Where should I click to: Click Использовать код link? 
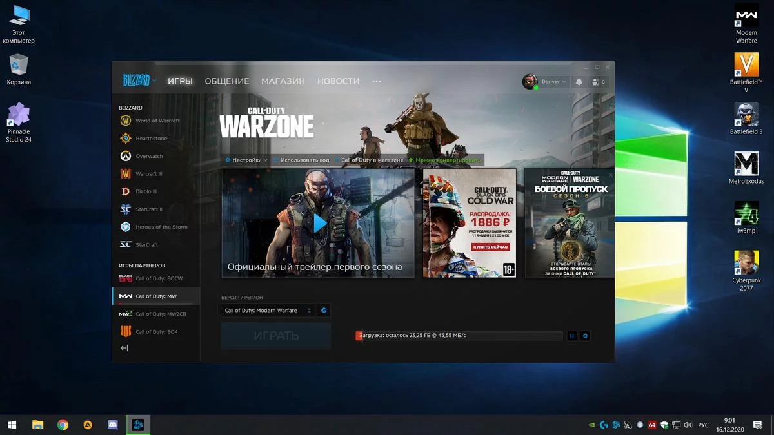(x=301, y=160)
